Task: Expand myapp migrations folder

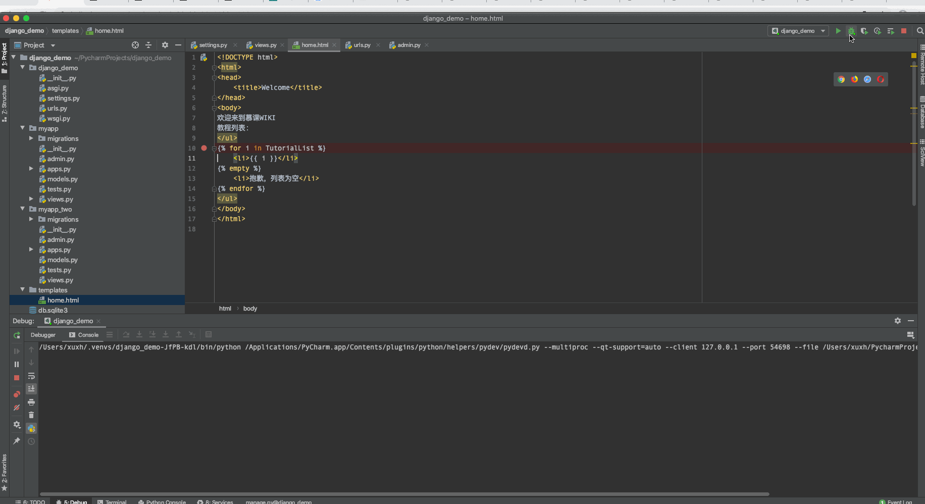Action: [x=31, y=138]
